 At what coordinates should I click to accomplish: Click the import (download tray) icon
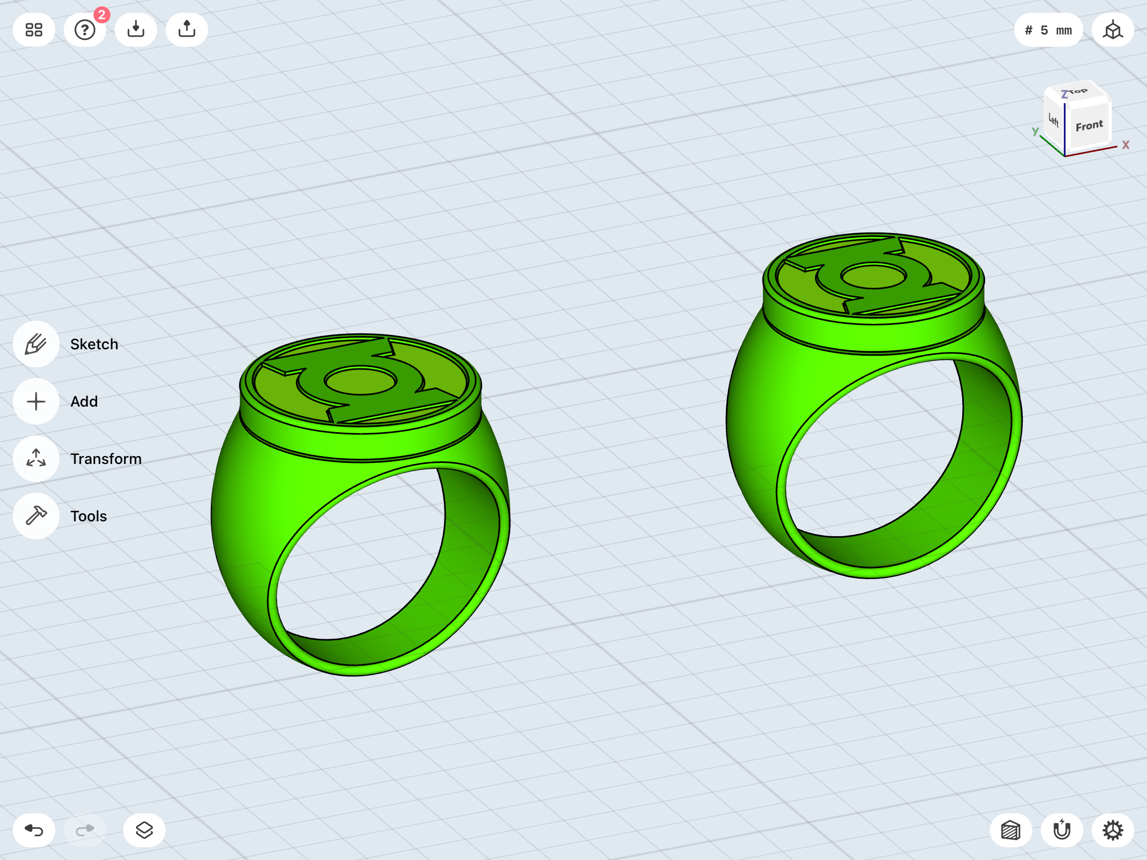tap(136, 30)
